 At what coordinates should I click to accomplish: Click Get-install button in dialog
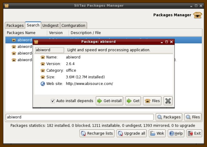109,101
